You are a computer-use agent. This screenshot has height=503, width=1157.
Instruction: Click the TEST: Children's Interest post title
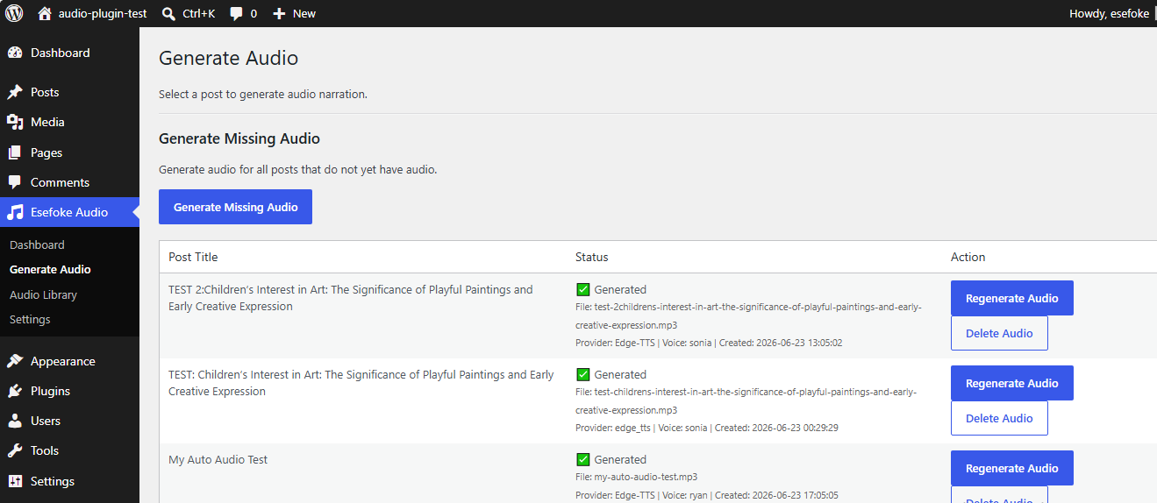[361, 383]
